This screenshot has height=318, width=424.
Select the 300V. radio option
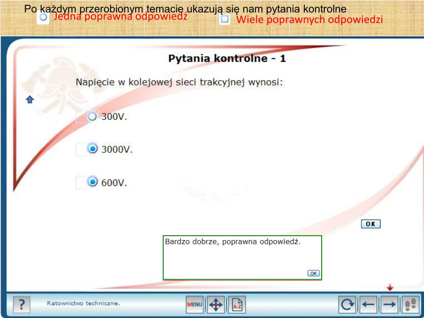(92, 116)
